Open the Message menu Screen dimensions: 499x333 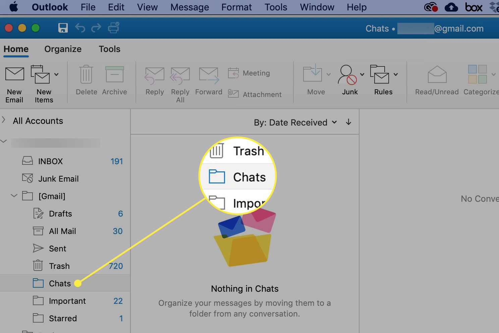190,7
